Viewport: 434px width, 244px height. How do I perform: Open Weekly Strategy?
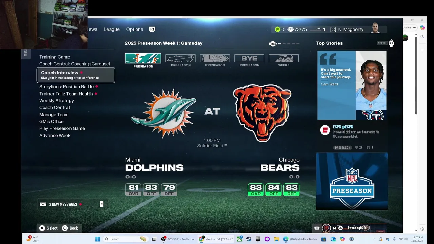click(56, 101)
